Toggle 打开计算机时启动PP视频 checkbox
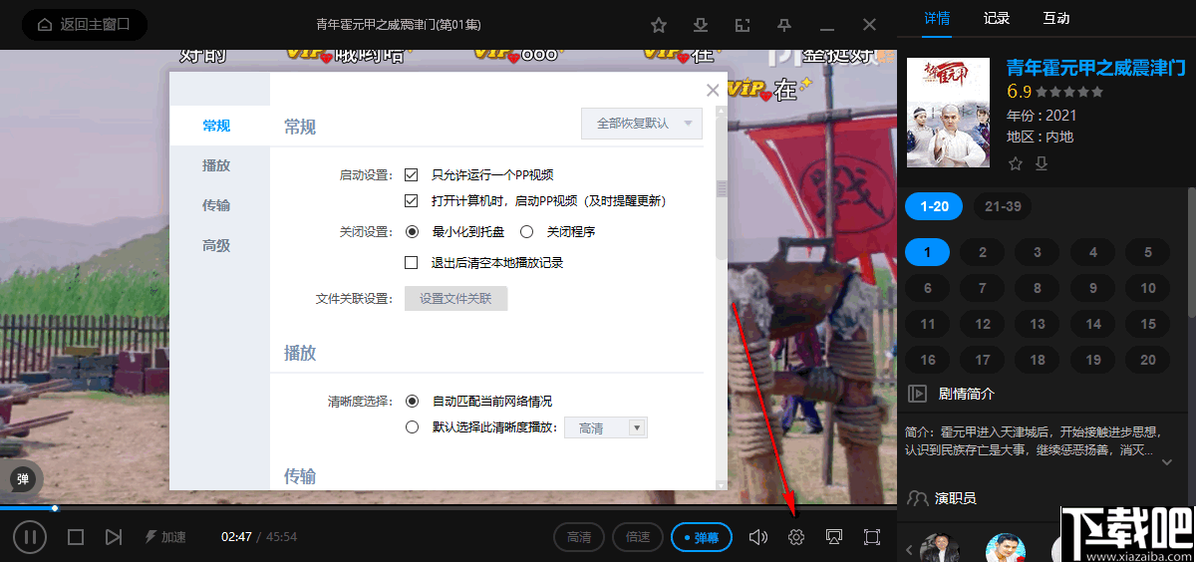 coord(411,200)
